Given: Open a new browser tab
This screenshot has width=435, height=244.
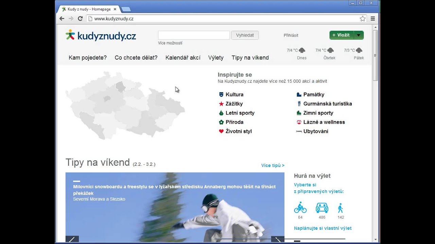Looking at the screenshot, I should click(126, 9).
